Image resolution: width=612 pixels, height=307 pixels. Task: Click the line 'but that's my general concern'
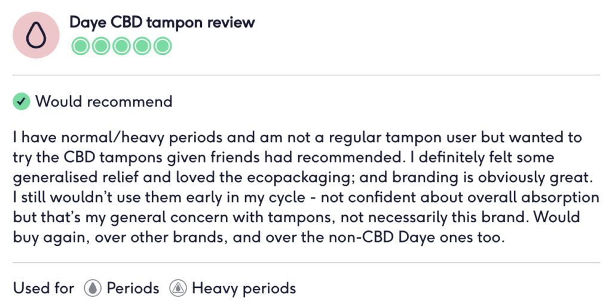coord(296,217)
